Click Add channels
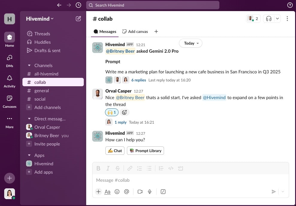Viewport: 296px width, 206px height. click(53, 107)
